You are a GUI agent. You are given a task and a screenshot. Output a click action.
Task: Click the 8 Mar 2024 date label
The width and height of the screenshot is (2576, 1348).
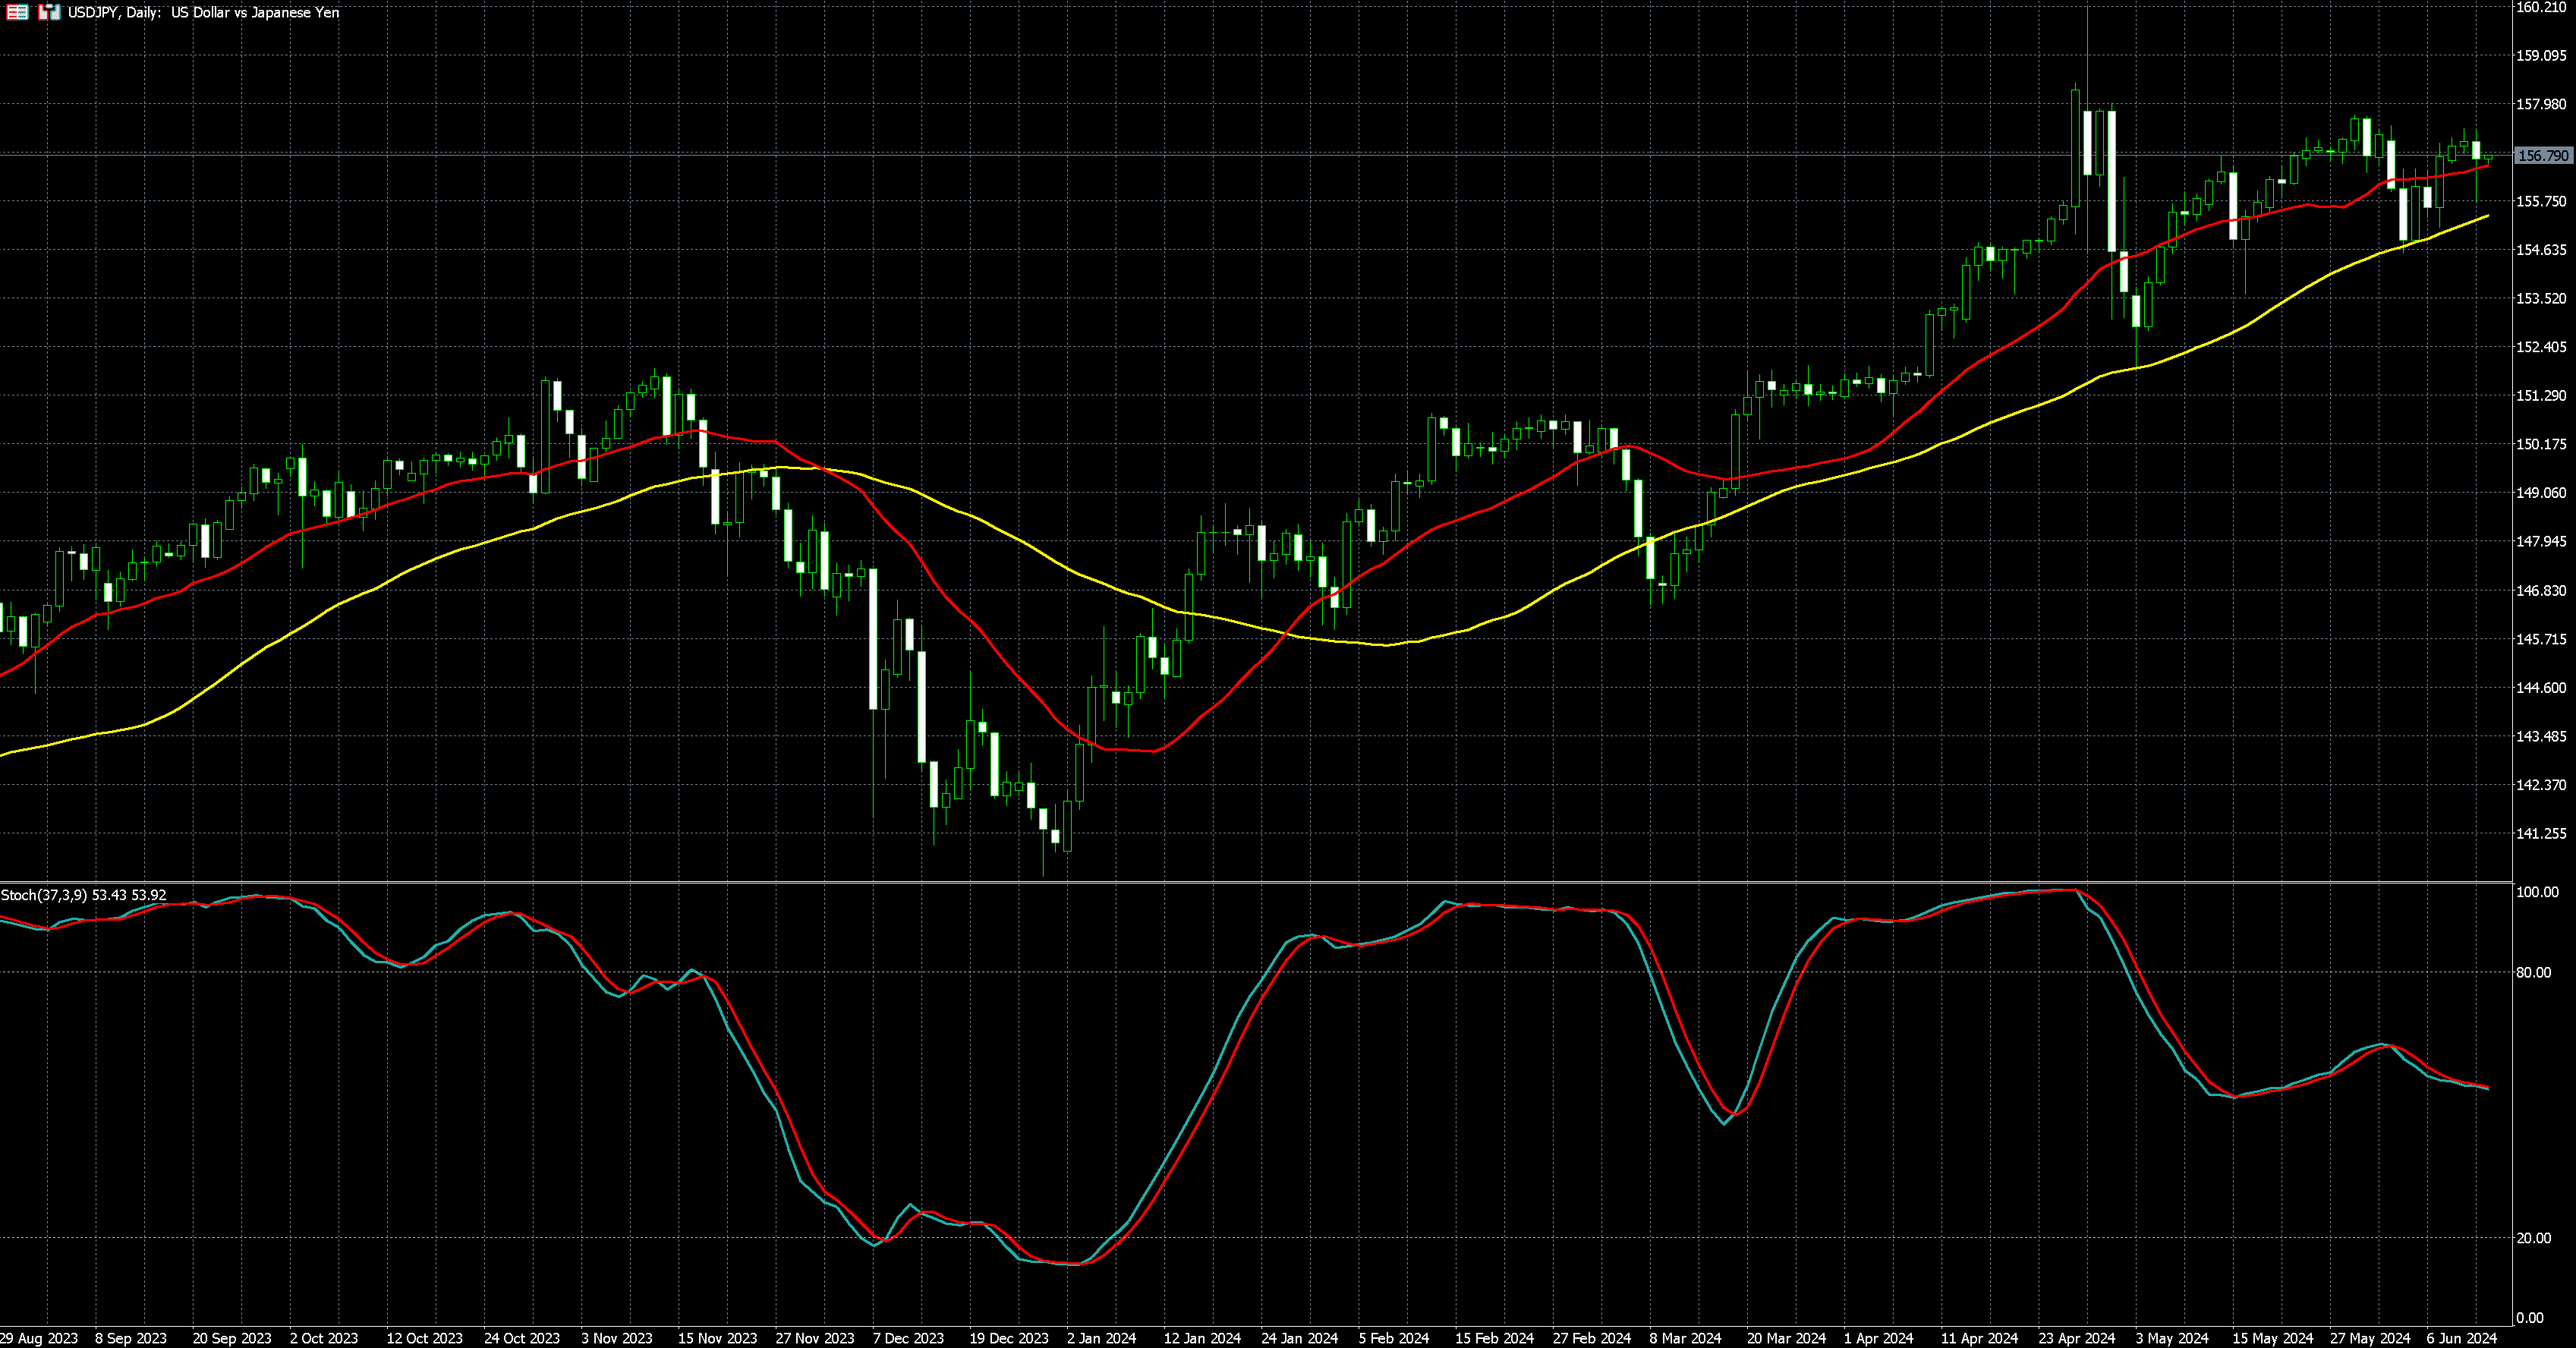(x=1685, y=1338)
